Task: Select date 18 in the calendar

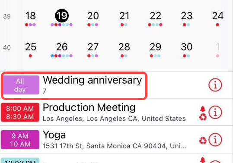Action: [31, 16]
